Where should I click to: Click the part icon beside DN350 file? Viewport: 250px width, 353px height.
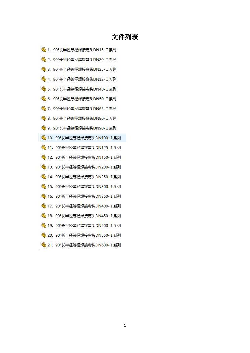(x=44, y=196)
